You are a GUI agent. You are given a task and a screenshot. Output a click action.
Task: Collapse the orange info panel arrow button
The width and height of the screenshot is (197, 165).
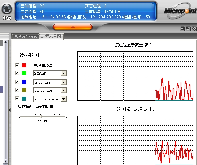73,27
